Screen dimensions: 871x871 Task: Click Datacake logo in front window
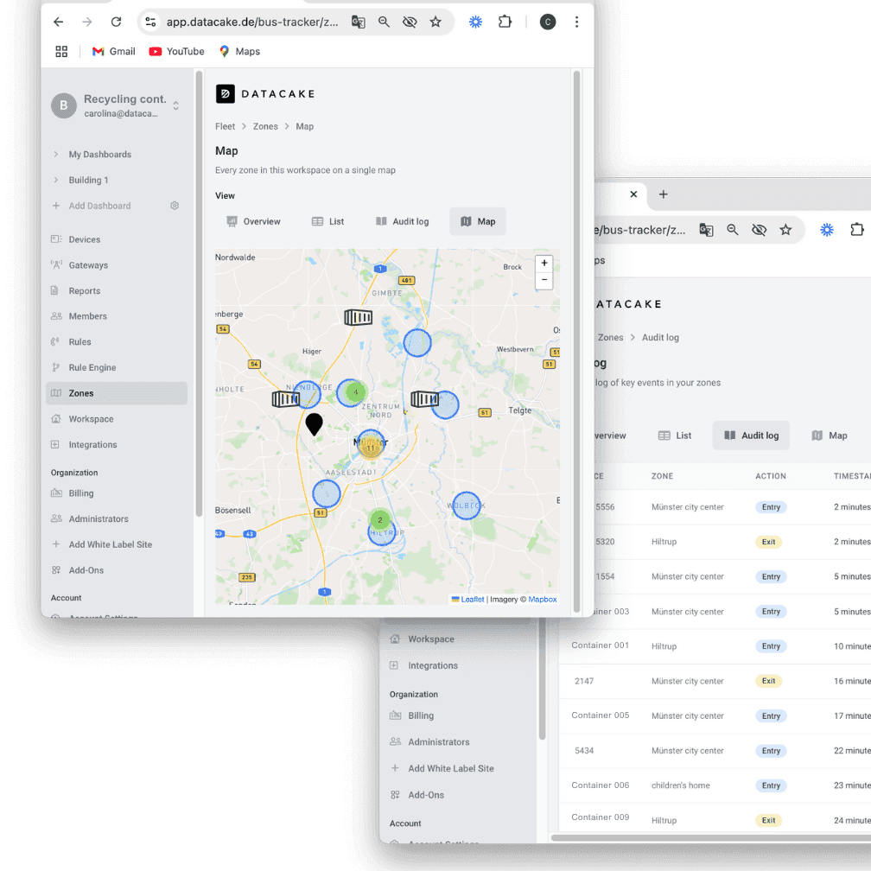(265, 94)
